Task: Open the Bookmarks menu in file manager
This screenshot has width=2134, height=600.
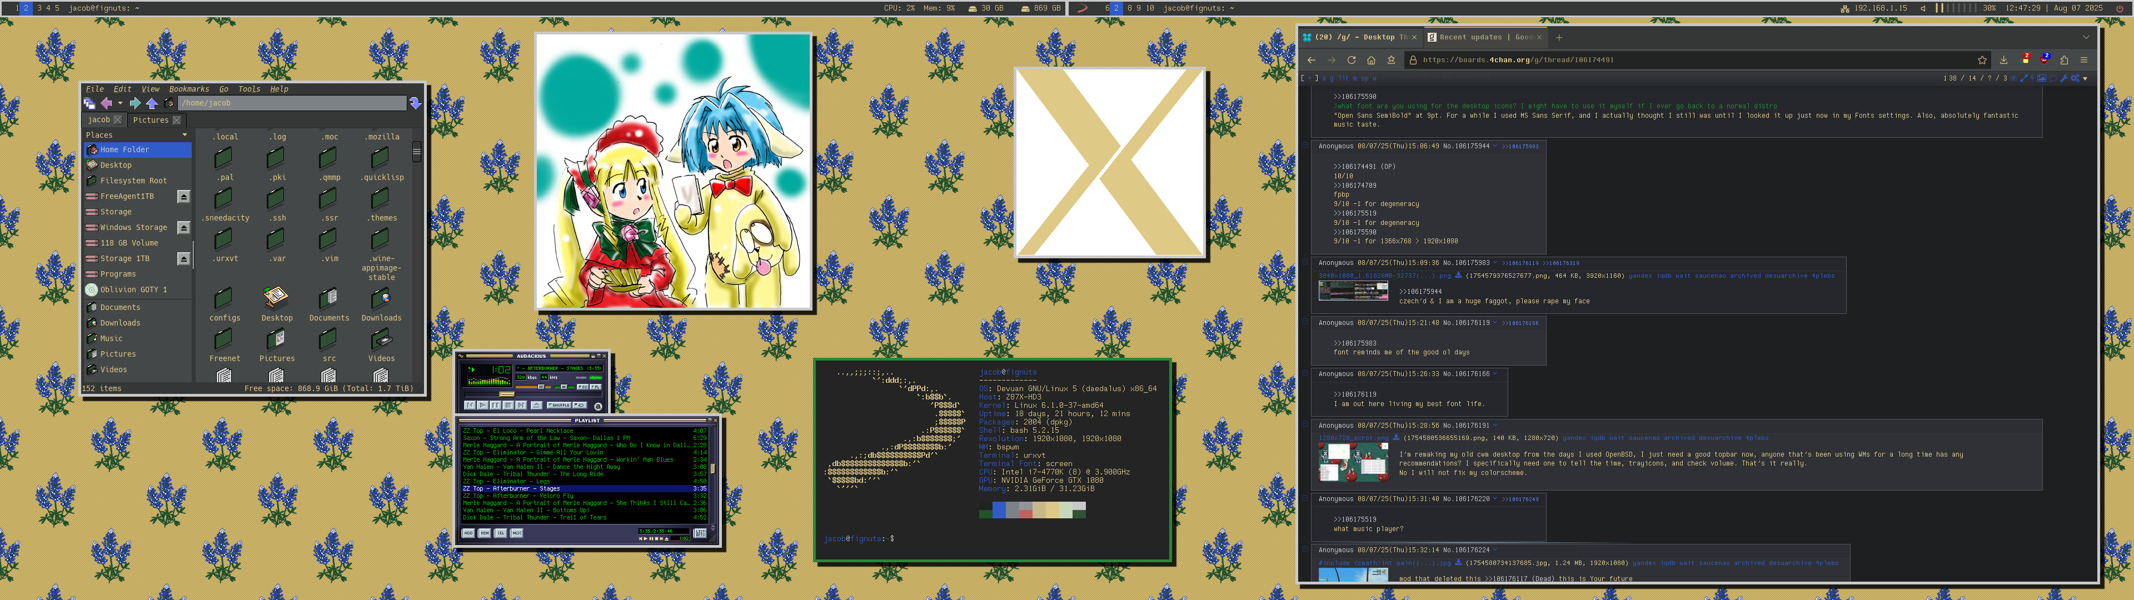Action: [190, 89]
